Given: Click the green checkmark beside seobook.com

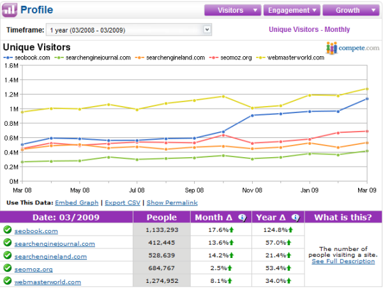Looking at the screenshot, I should 7,230.
